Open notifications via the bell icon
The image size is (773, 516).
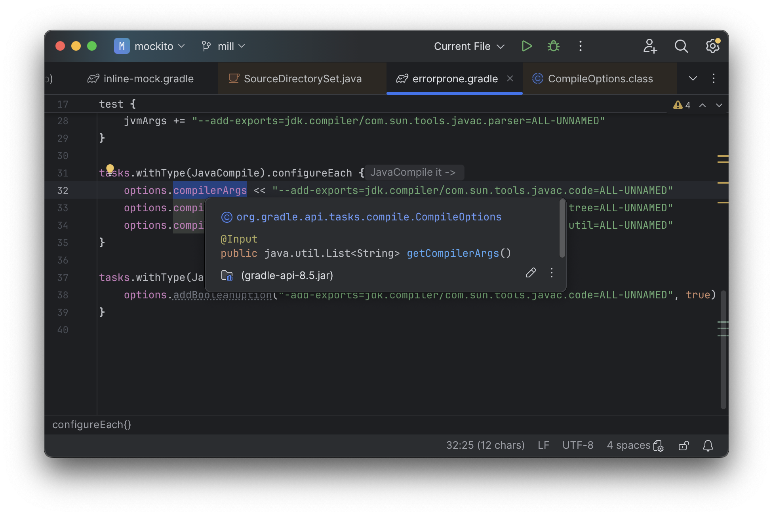[708, 446]
